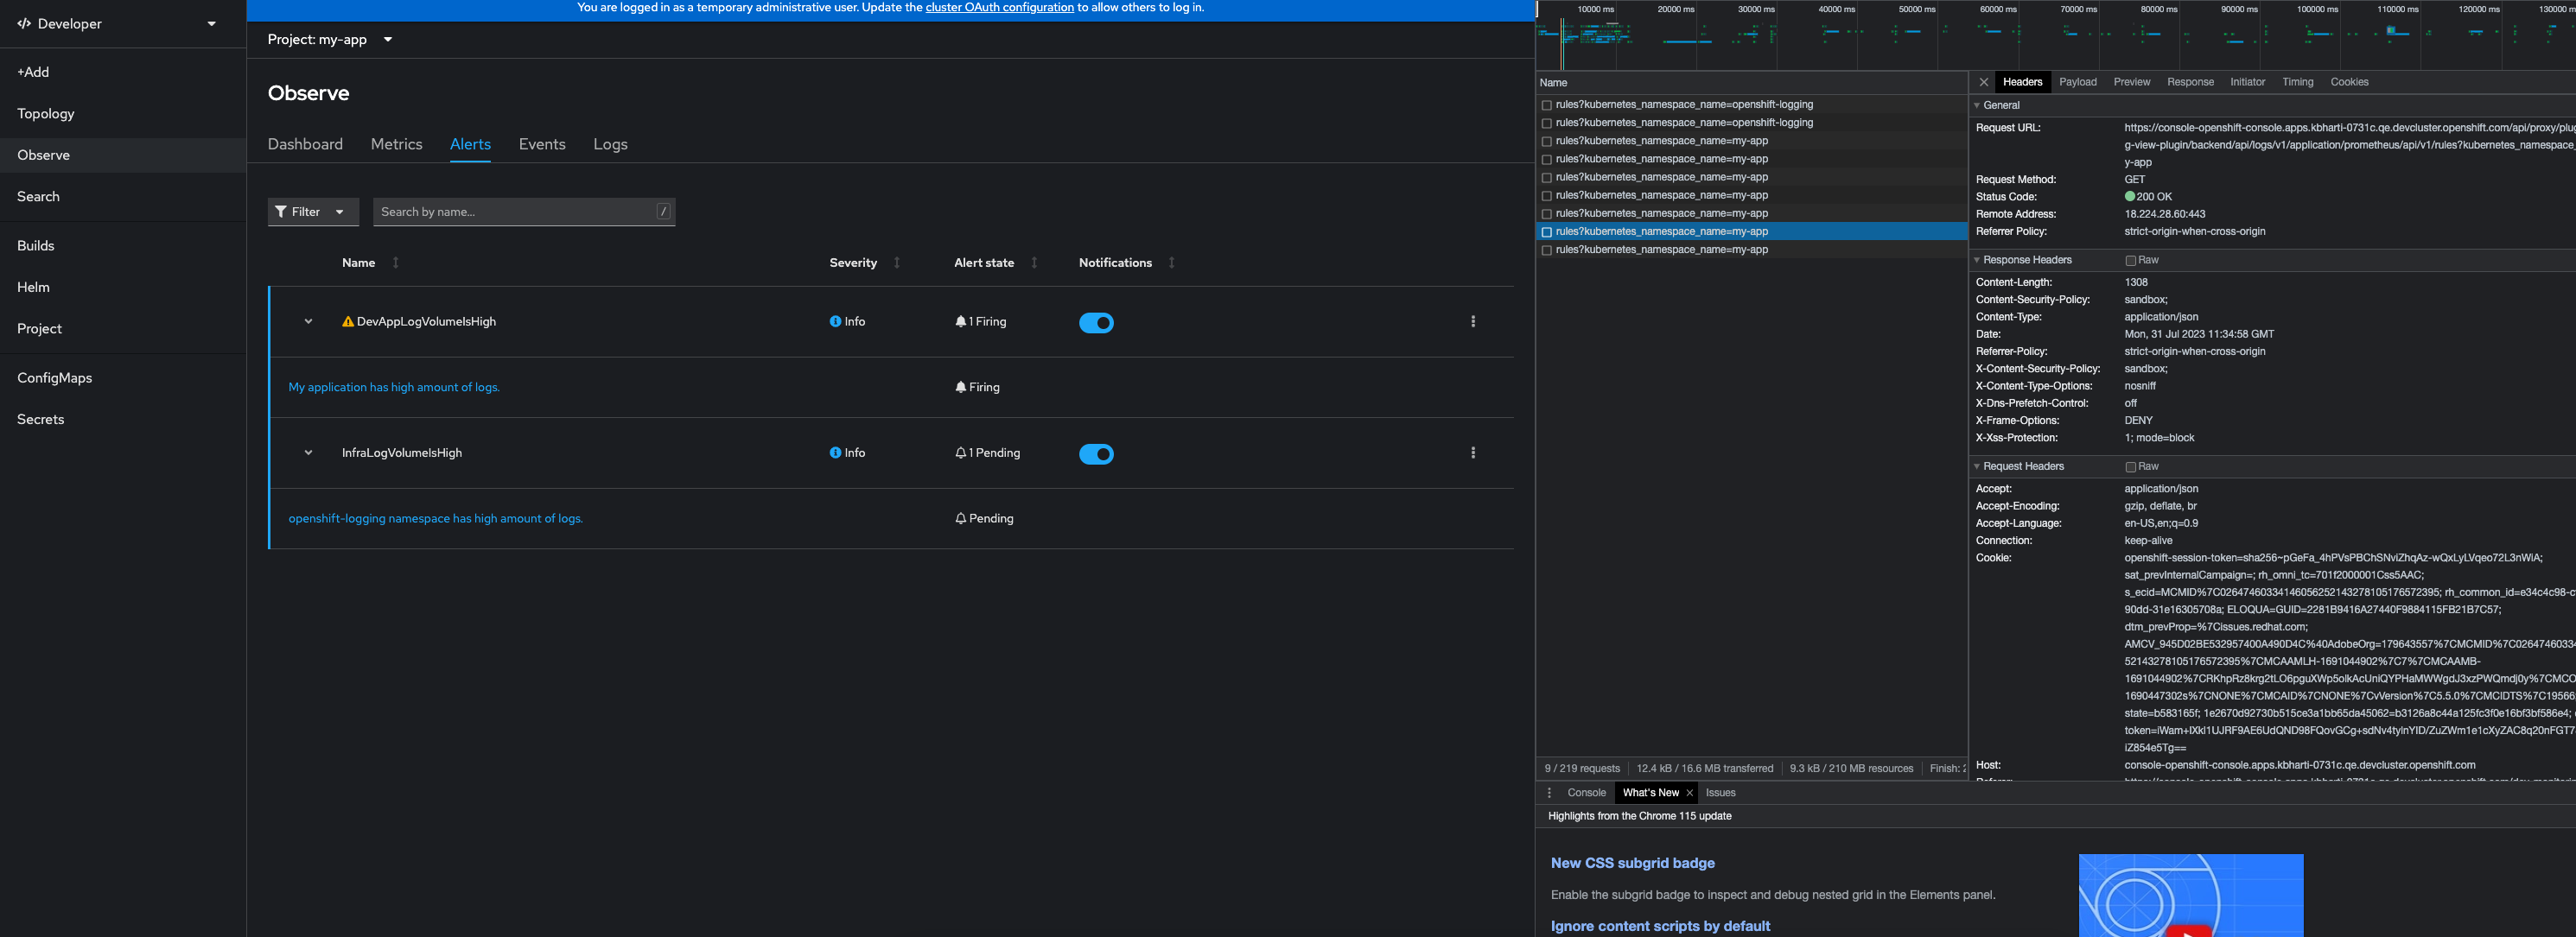Collapse the DevAppLogVolumeIsHigh row

pyautogui.click(x=308, y=321)
